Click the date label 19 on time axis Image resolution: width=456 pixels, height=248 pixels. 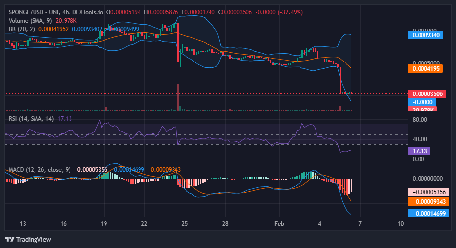[104, 224]
